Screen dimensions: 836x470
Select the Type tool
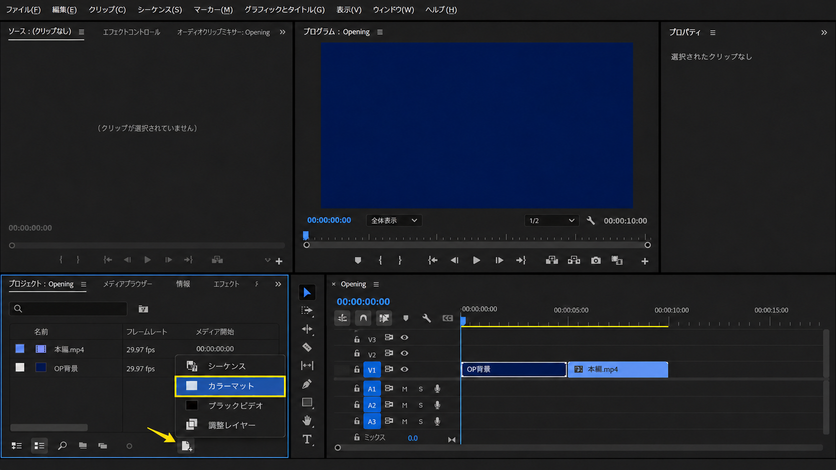click(307, 440)
